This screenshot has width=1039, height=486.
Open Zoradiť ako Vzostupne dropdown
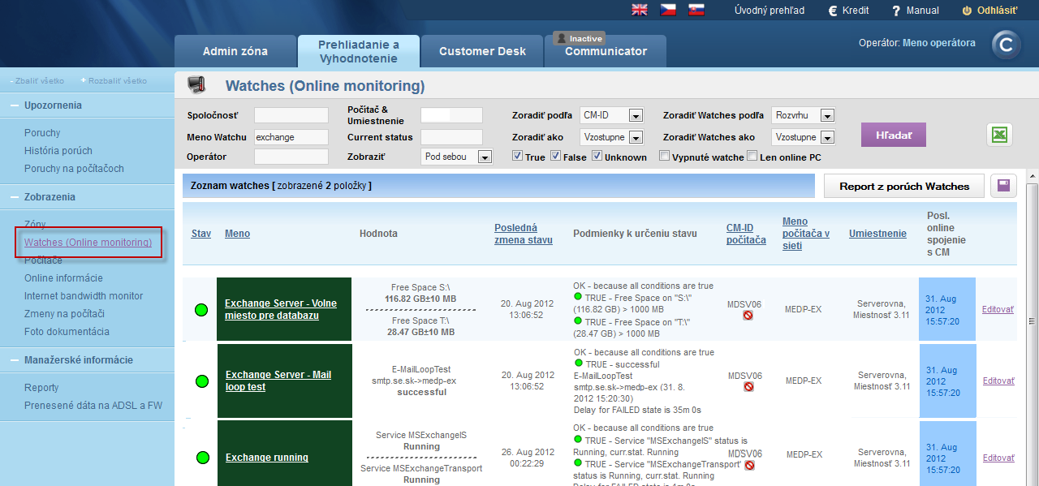tap(611, 137)
